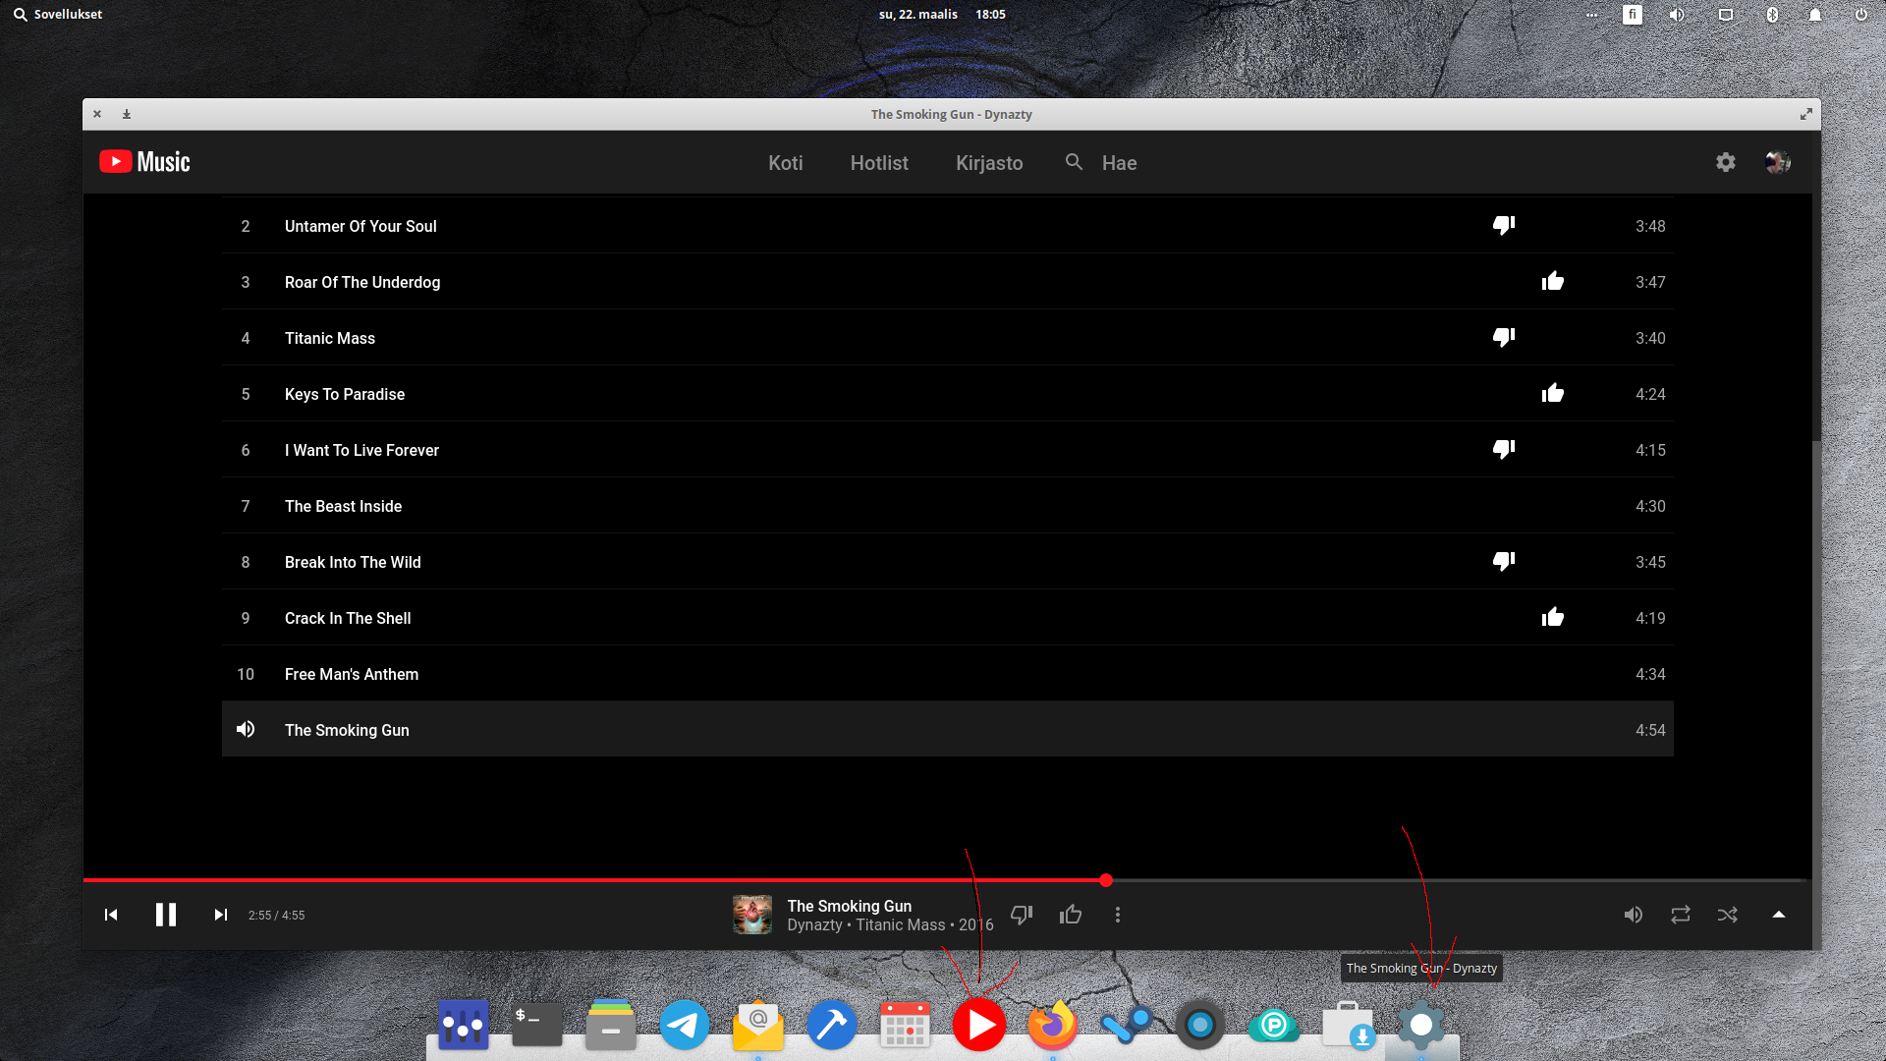Open search with the magnifier icon
The image size is (1886, 1061).
click(1073, 161)
